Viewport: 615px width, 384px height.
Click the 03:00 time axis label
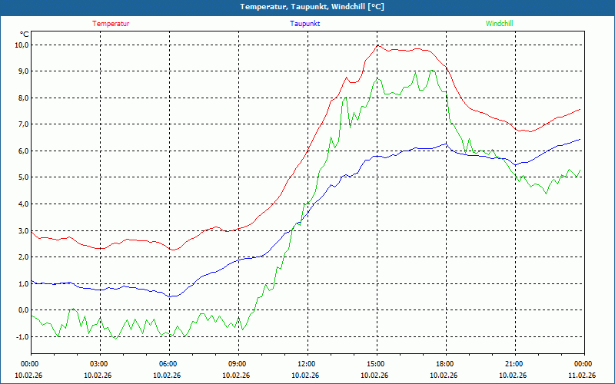pos(99,364)
